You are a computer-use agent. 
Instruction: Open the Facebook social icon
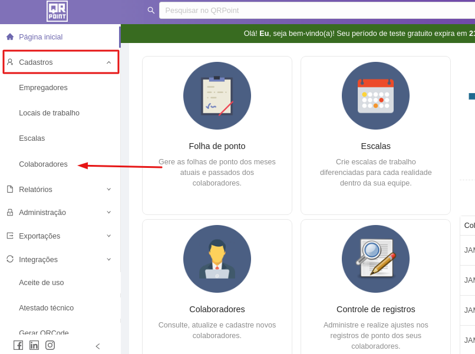[x=18, y=345]
